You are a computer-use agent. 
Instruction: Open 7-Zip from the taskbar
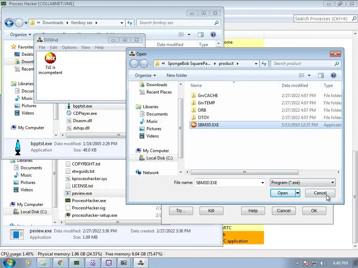[124, 263]
